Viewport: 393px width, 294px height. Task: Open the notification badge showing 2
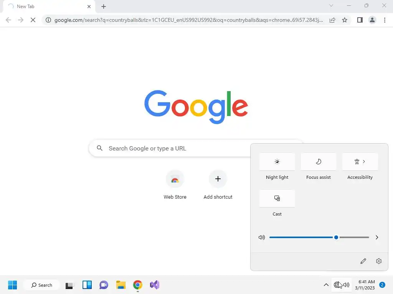[x=382, y=285]
